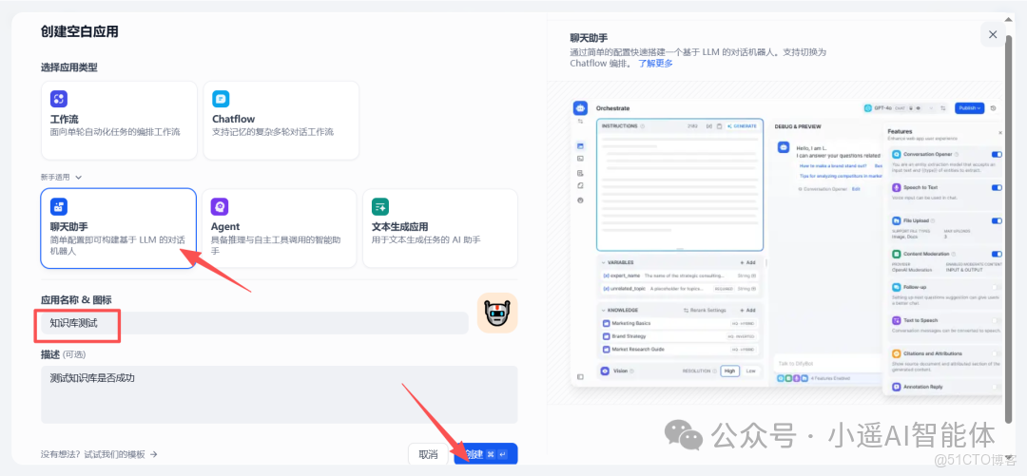Change the robot app icon

(x=497, y=313)
